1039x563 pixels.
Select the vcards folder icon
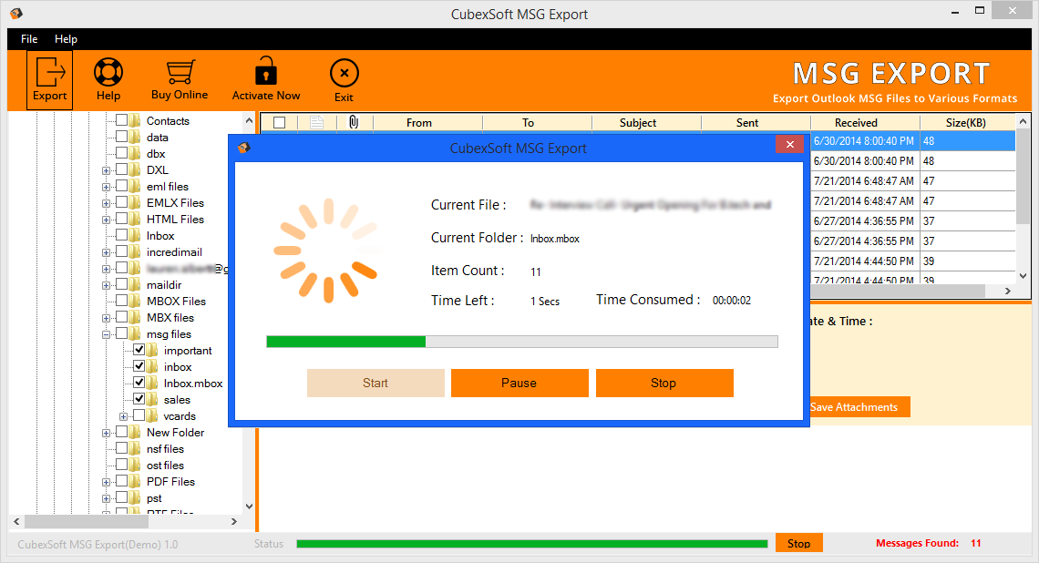pyautogui.click(x=152, y=416)
